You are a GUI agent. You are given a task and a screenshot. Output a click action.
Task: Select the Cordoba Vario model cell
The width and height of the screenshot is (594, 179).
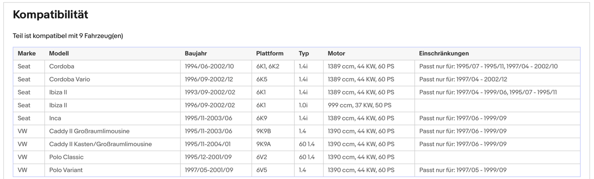coord(69,79)
